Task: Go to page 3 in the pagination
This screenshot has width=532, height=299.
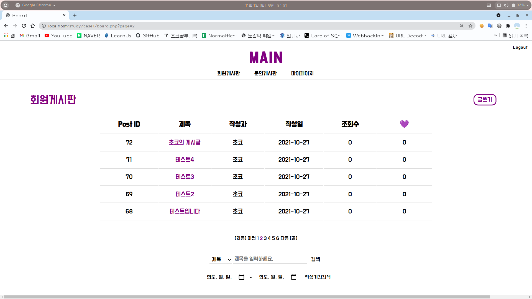Action: click(265, 238)
